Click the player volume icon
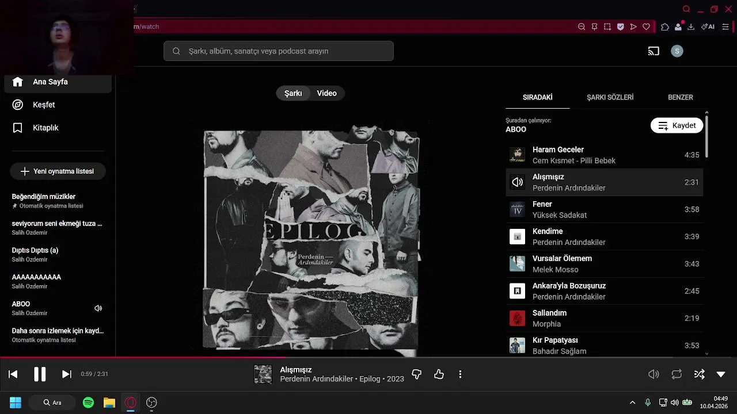Viewport: 737px width, 414px height. point(654,374)
